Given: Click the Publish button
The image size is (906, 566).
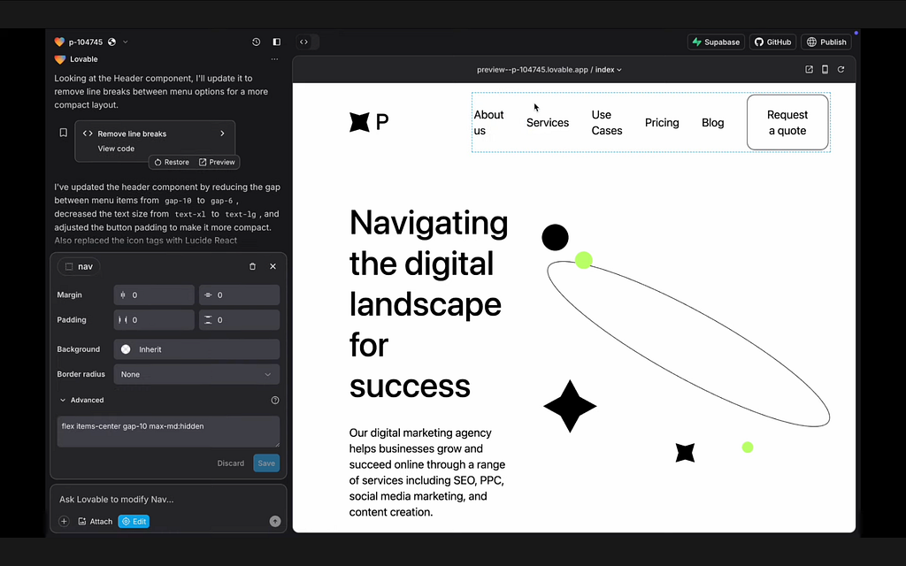Looking at the screenshot, I should (827, 42).
